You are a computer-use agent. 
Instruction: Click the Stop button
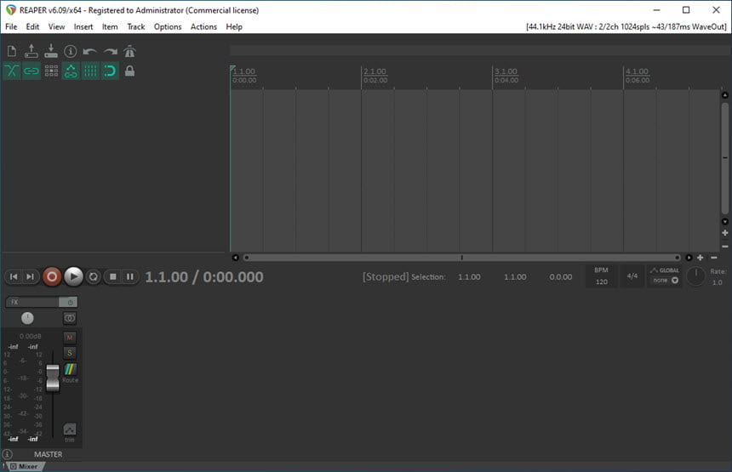coord(112,276)
